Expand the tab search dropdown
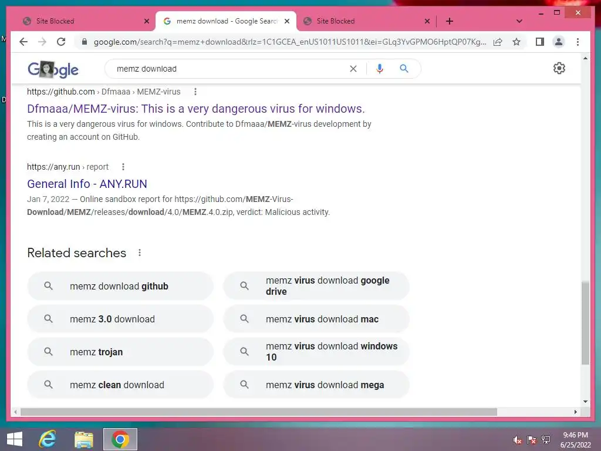 pyautogui.click(x=519, y=21)
